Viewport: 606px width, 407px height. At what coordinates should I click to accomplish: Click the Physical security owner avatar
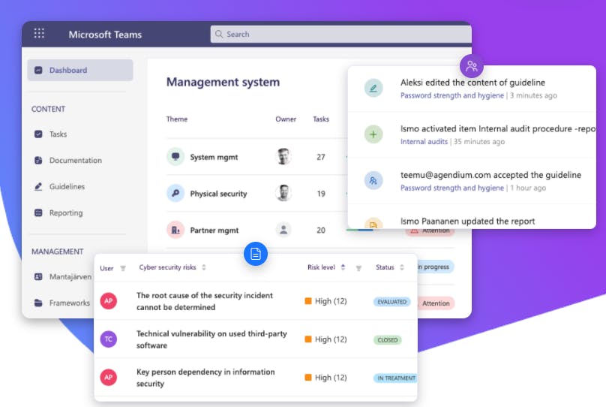tap(283, 193)
